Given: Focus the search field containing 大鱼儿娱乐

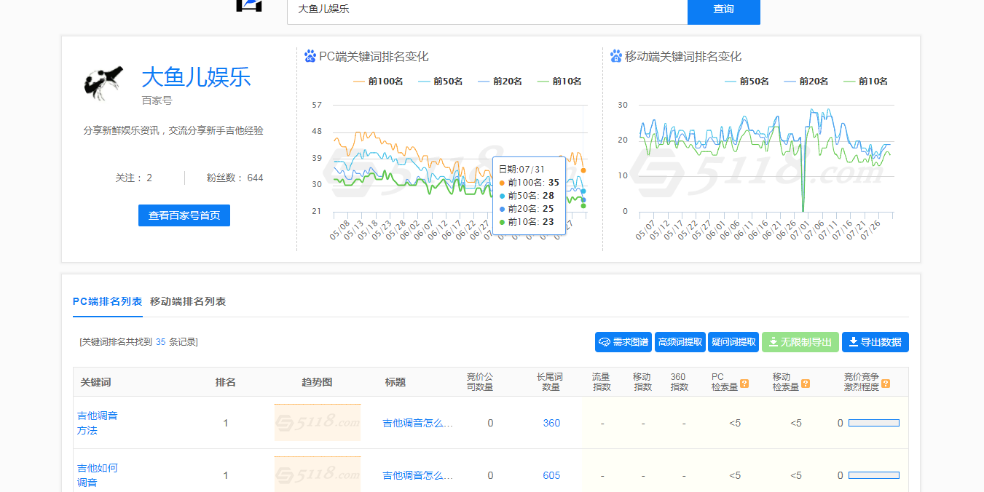Looking at the screenshot, I should click(x=487, y=9).
